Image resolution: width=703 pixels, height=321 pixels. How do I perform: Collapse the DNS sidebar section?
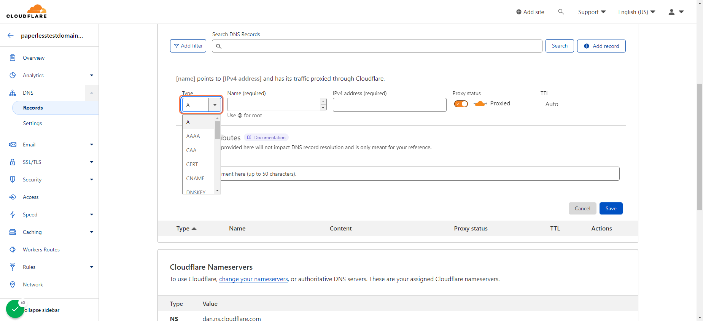(92, 93)
